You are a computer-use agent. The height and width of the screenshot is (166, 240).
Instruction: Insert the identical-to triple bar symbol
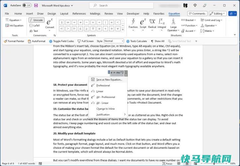pos(112,29)
